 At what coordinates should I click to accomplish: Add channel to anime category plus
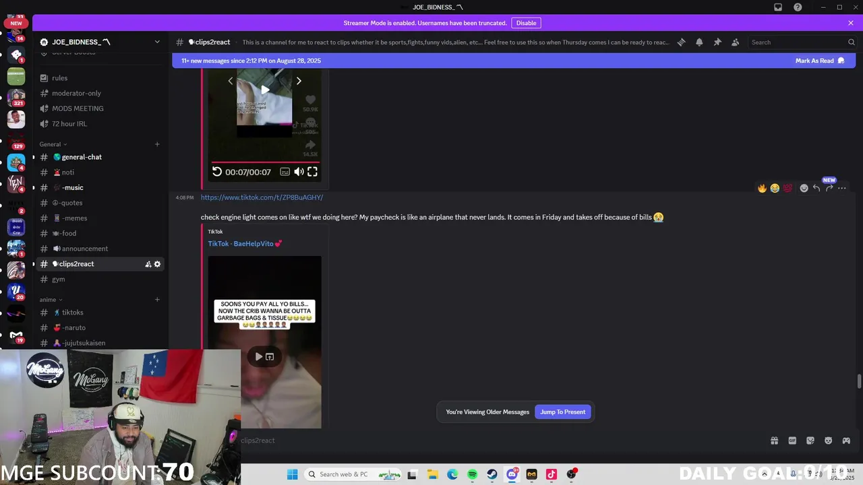(157, 300)
